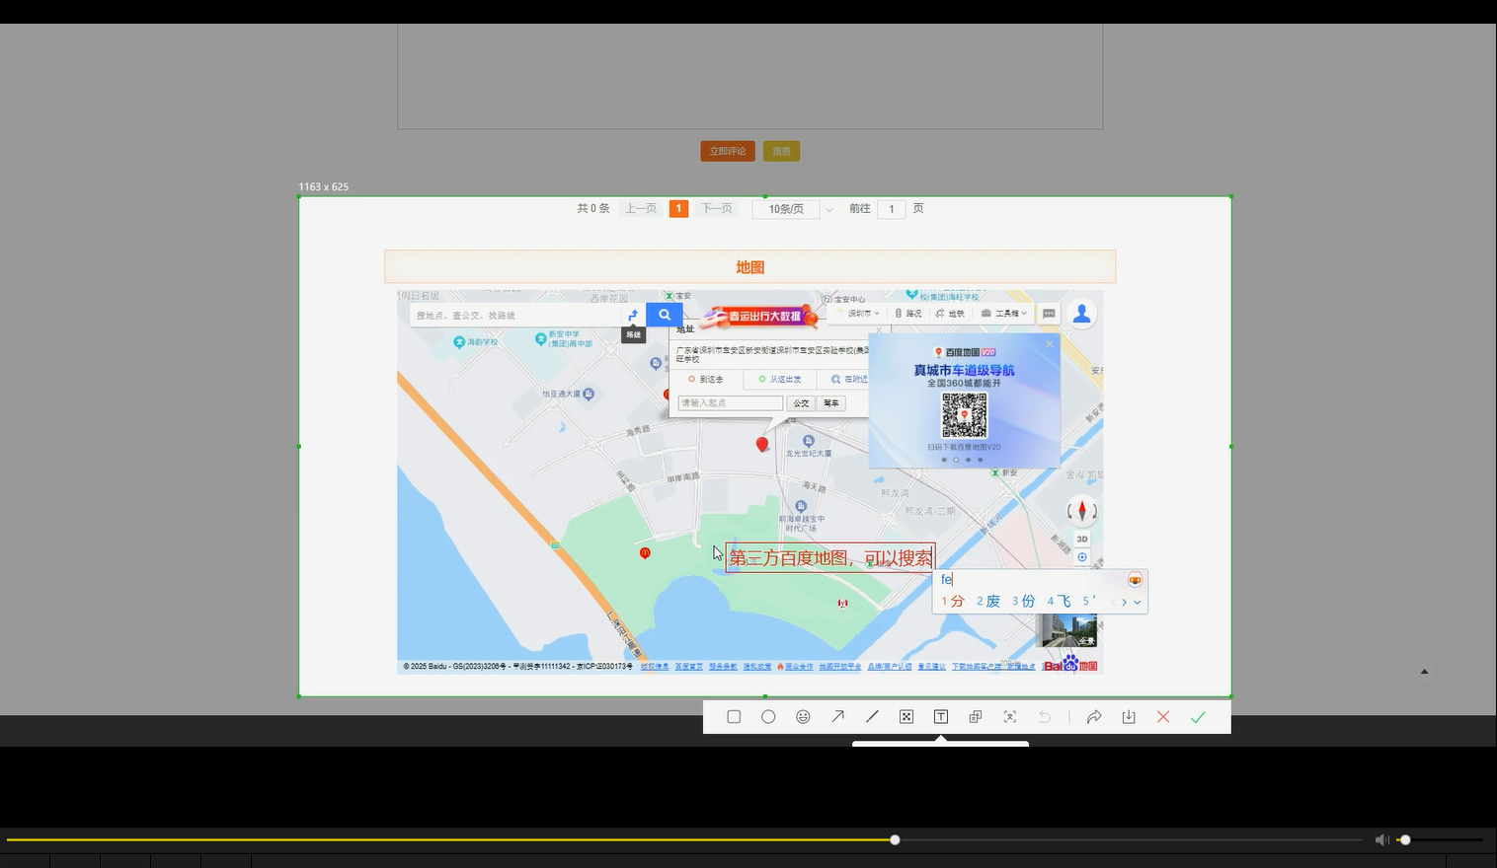This screenshot has width=1497, height=868.
Task: Select IME candidate 1 分
Action: [x=953, y=602]
